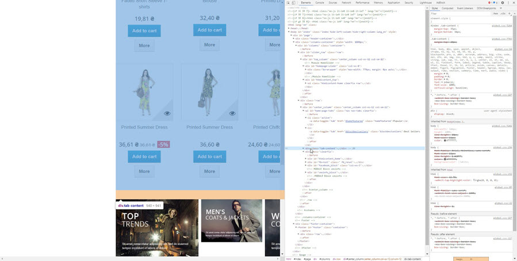Screen dimensions: 517x261
Task: Expand the header-container div node
Action: click(x=294, y=39)
